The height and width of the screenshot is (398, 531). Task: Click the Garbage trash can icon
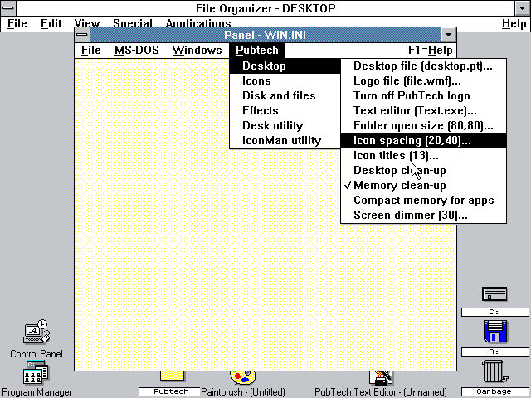(x=494, y=371)
